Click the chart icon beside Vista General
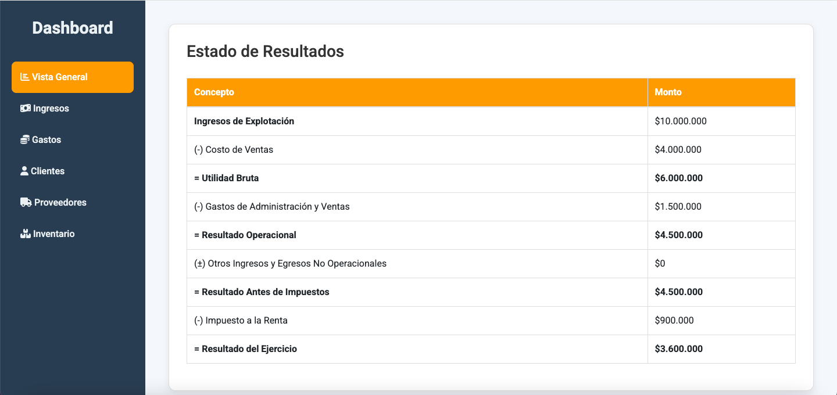Viewport: 837px width, 395px height. coord(25,77)
